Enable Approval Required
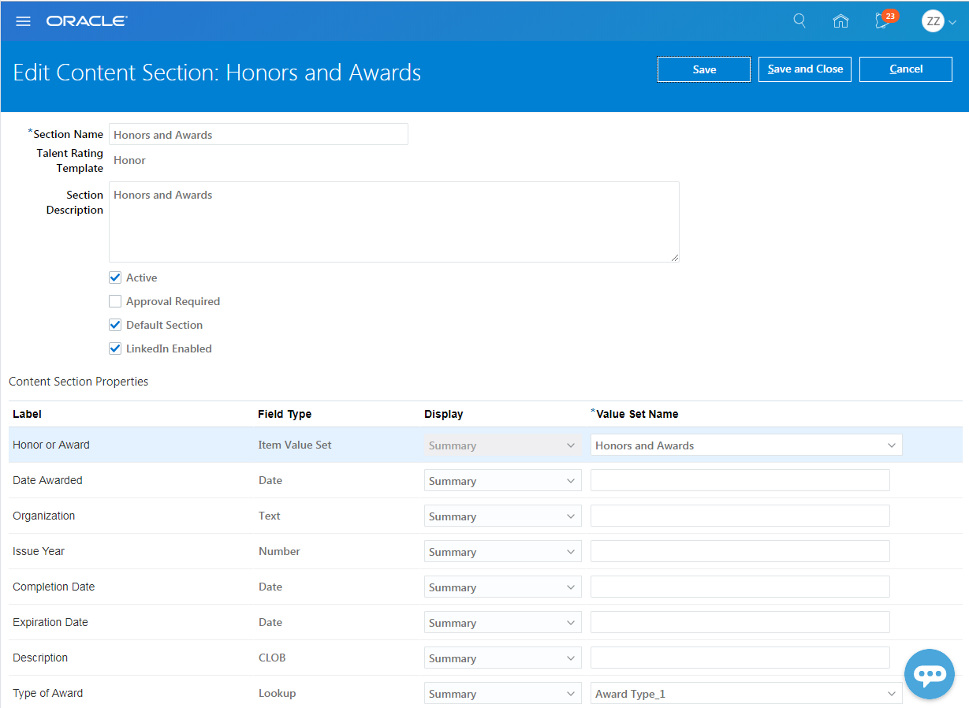Screen dimensions: 969x708 114,301
